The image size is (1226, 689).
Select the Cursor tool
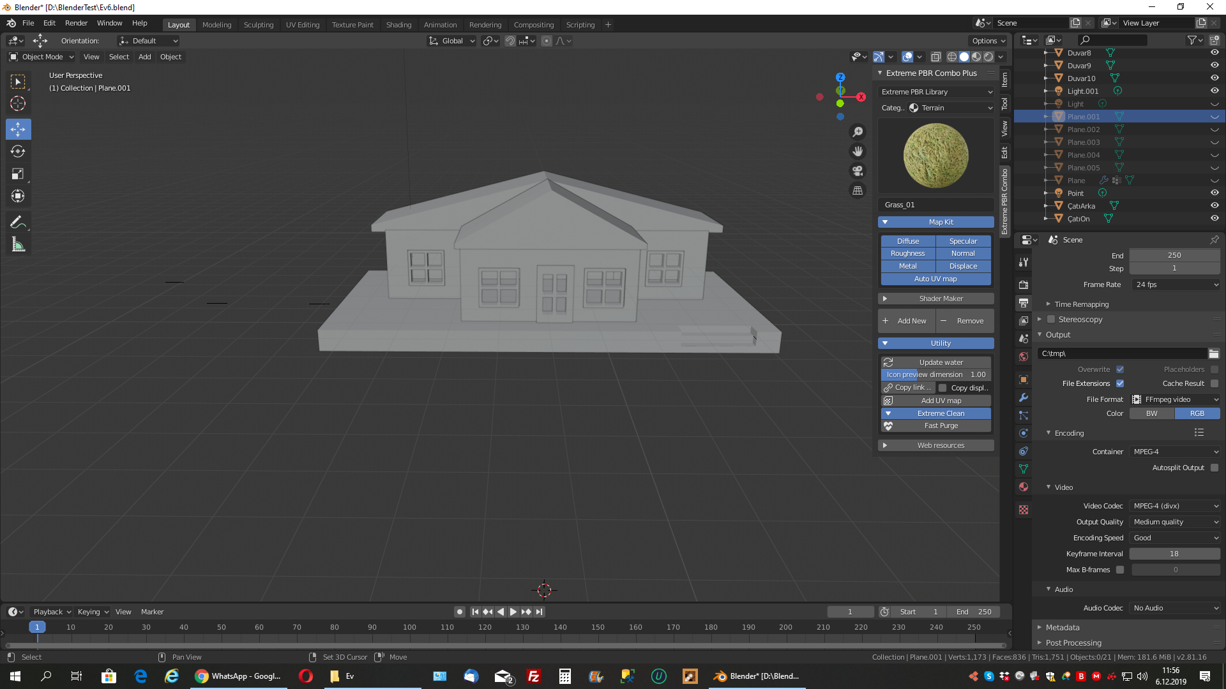click(x=18, y=103)
